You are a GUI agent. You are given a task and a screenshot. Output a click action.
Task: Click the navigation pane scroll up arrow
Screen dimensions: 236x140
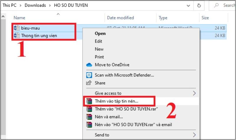(3, 16)
